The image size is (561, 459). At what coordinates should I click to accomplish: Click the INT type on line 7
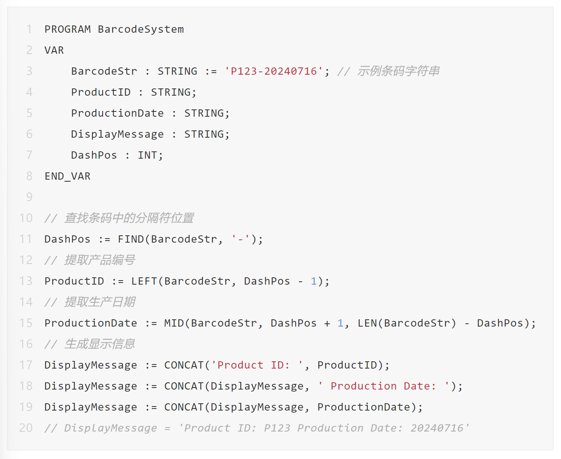click(147, 155)
